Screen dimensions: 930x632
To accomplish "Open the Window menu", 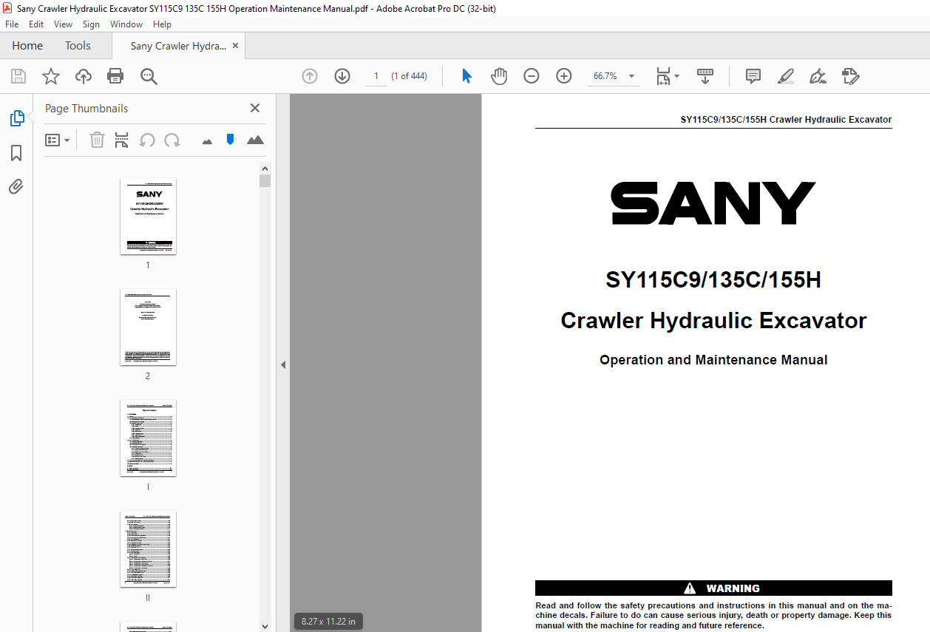I will [x=126, y=24].
